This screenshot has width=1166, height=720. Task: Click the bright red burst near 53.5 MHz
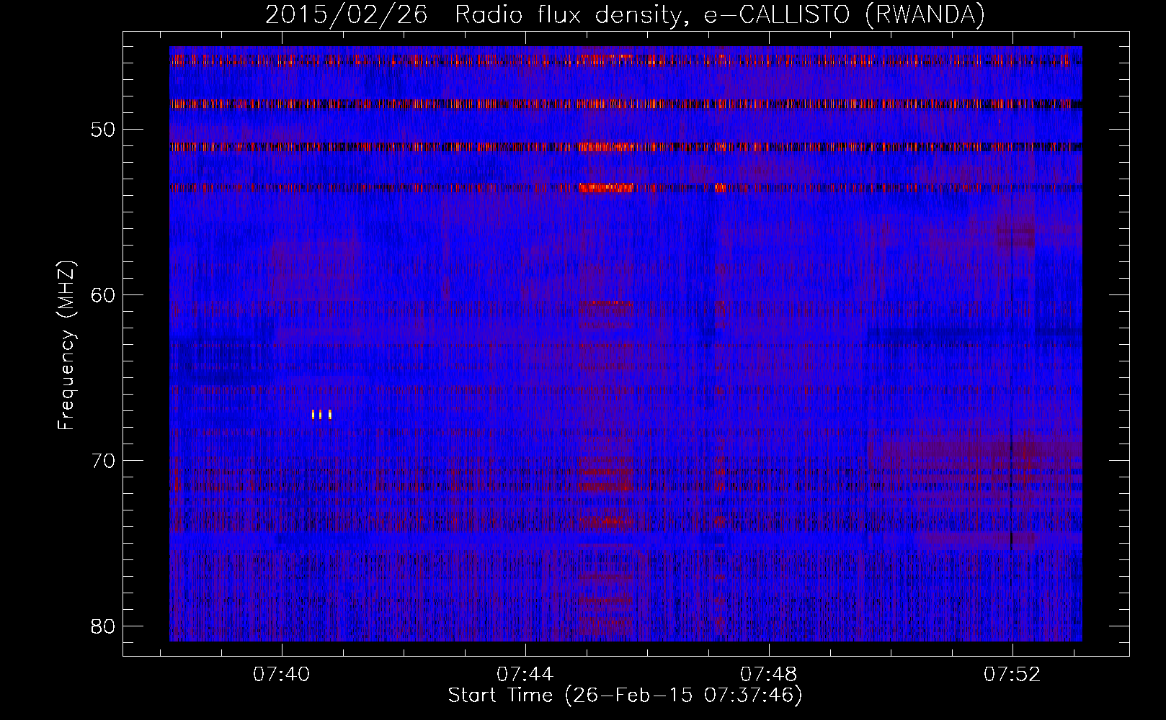coord(605,188)
